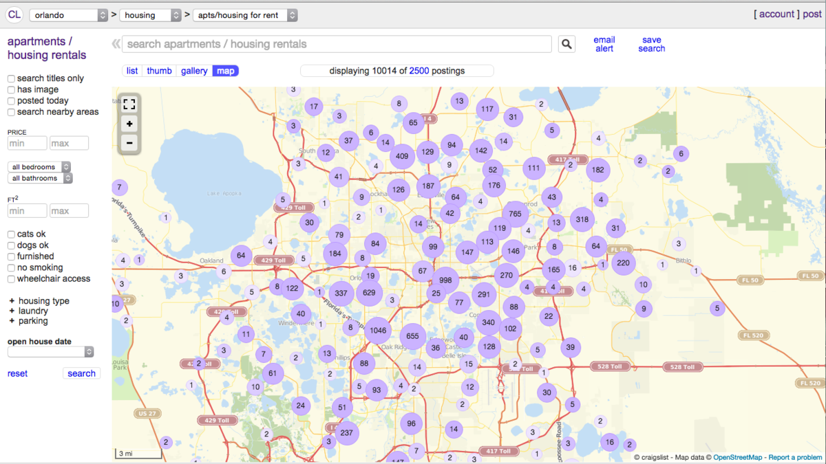Open the 998 postings map cluster
826x464 pixels.
click(x=445, y=280)
